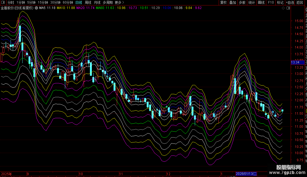Switch to 周线 weekly chart
The height and width of the screenshot is (177, 307).
point(88,2)
